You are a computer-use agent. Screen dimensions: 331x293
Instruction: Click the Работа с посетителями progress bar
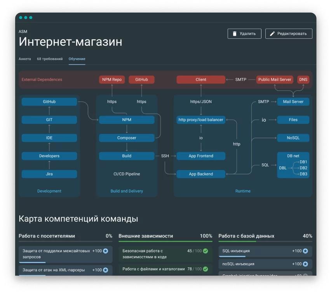point(65,241)
